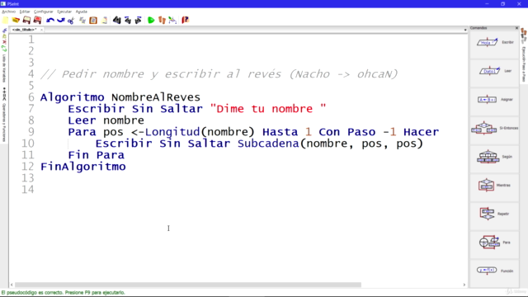Run the algorithm with the green play icon
The image size is (528, 297).
(151, 20)
